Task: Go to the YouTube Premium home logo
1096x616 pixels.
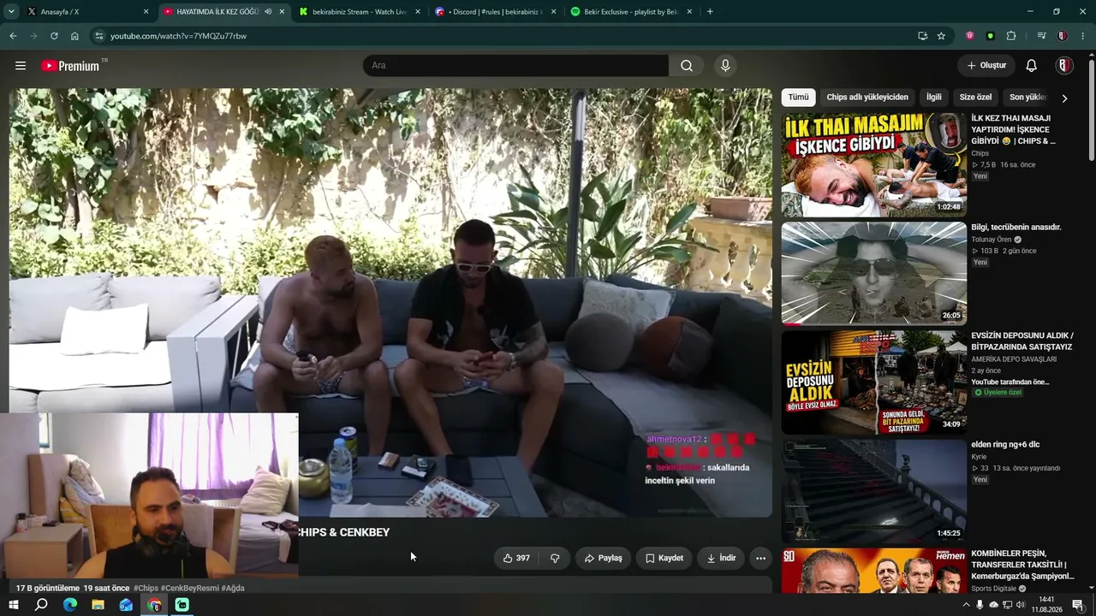Action: [x=70, y=66]
